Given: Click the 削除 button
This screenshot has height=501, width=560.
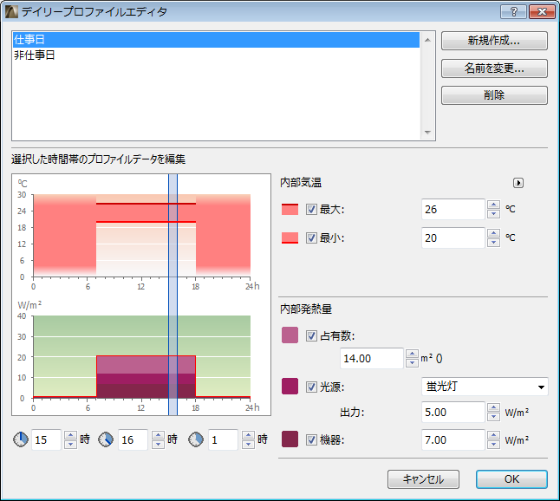Looking at the screenshot, I should pos(494,95).
